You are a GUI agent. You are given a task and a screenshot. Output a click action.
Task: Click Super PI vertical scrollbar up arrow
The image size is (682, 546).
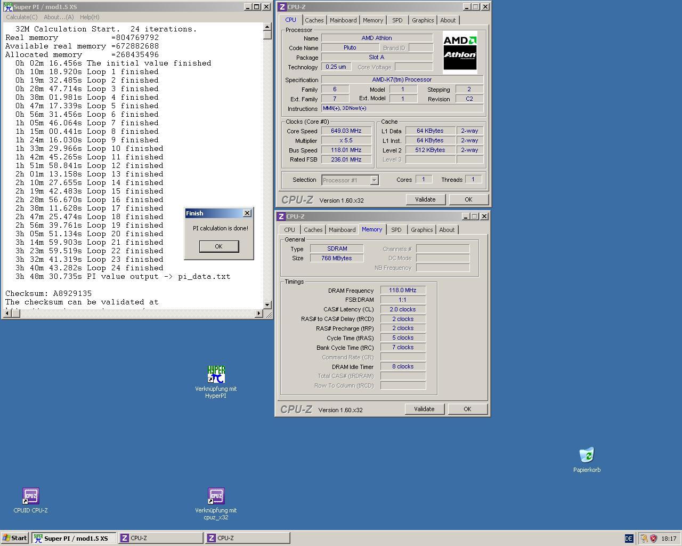(x=267, y=27)
